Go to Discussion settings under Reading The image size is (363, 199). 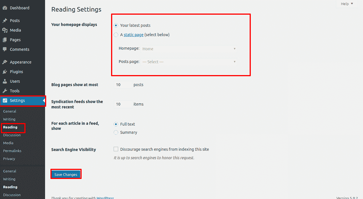(12, 135)
